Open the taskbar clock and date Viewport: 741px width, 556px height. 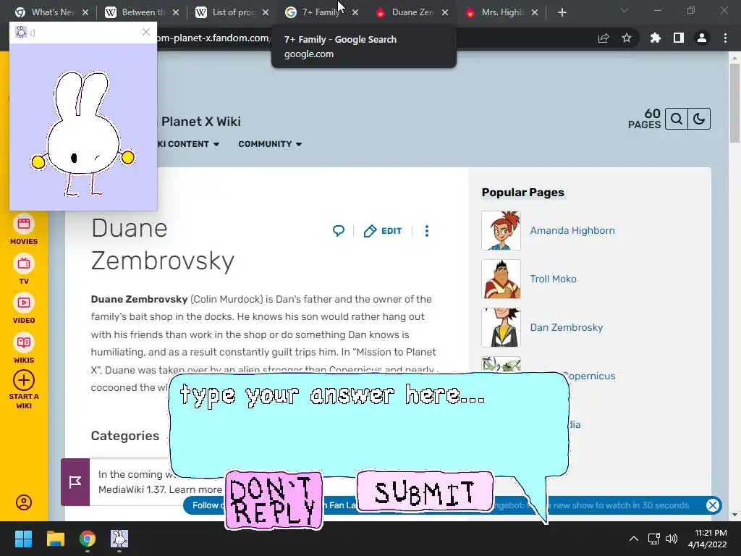(708, 539)
